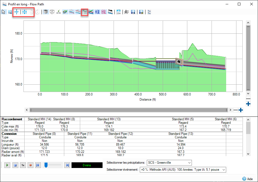Image resolution: width=258 pixels, height=182 pixels.
Task: Toggle the data table panel icon
Action: tap(84, 12)
